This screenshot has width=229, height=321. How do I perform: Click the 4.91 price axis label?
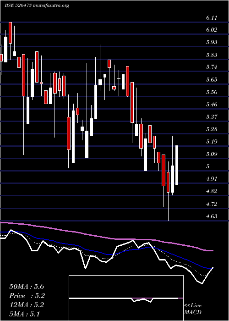[212, 179]
